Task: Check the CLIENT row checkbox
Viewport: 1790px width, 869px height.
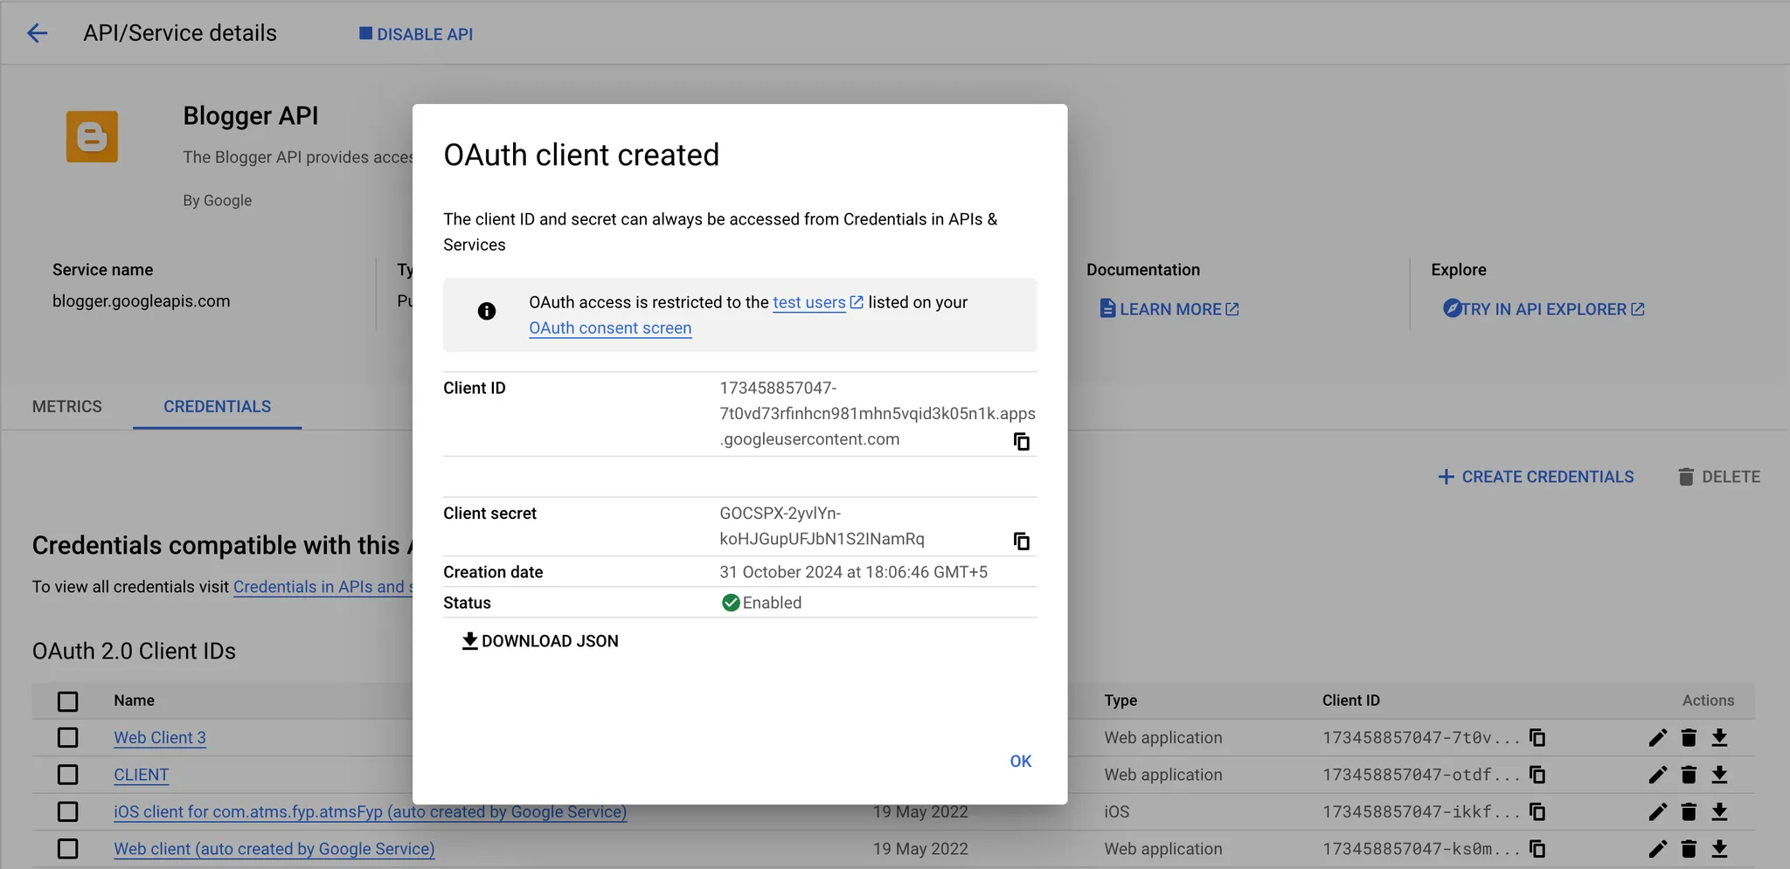Action: click(67, 775)
